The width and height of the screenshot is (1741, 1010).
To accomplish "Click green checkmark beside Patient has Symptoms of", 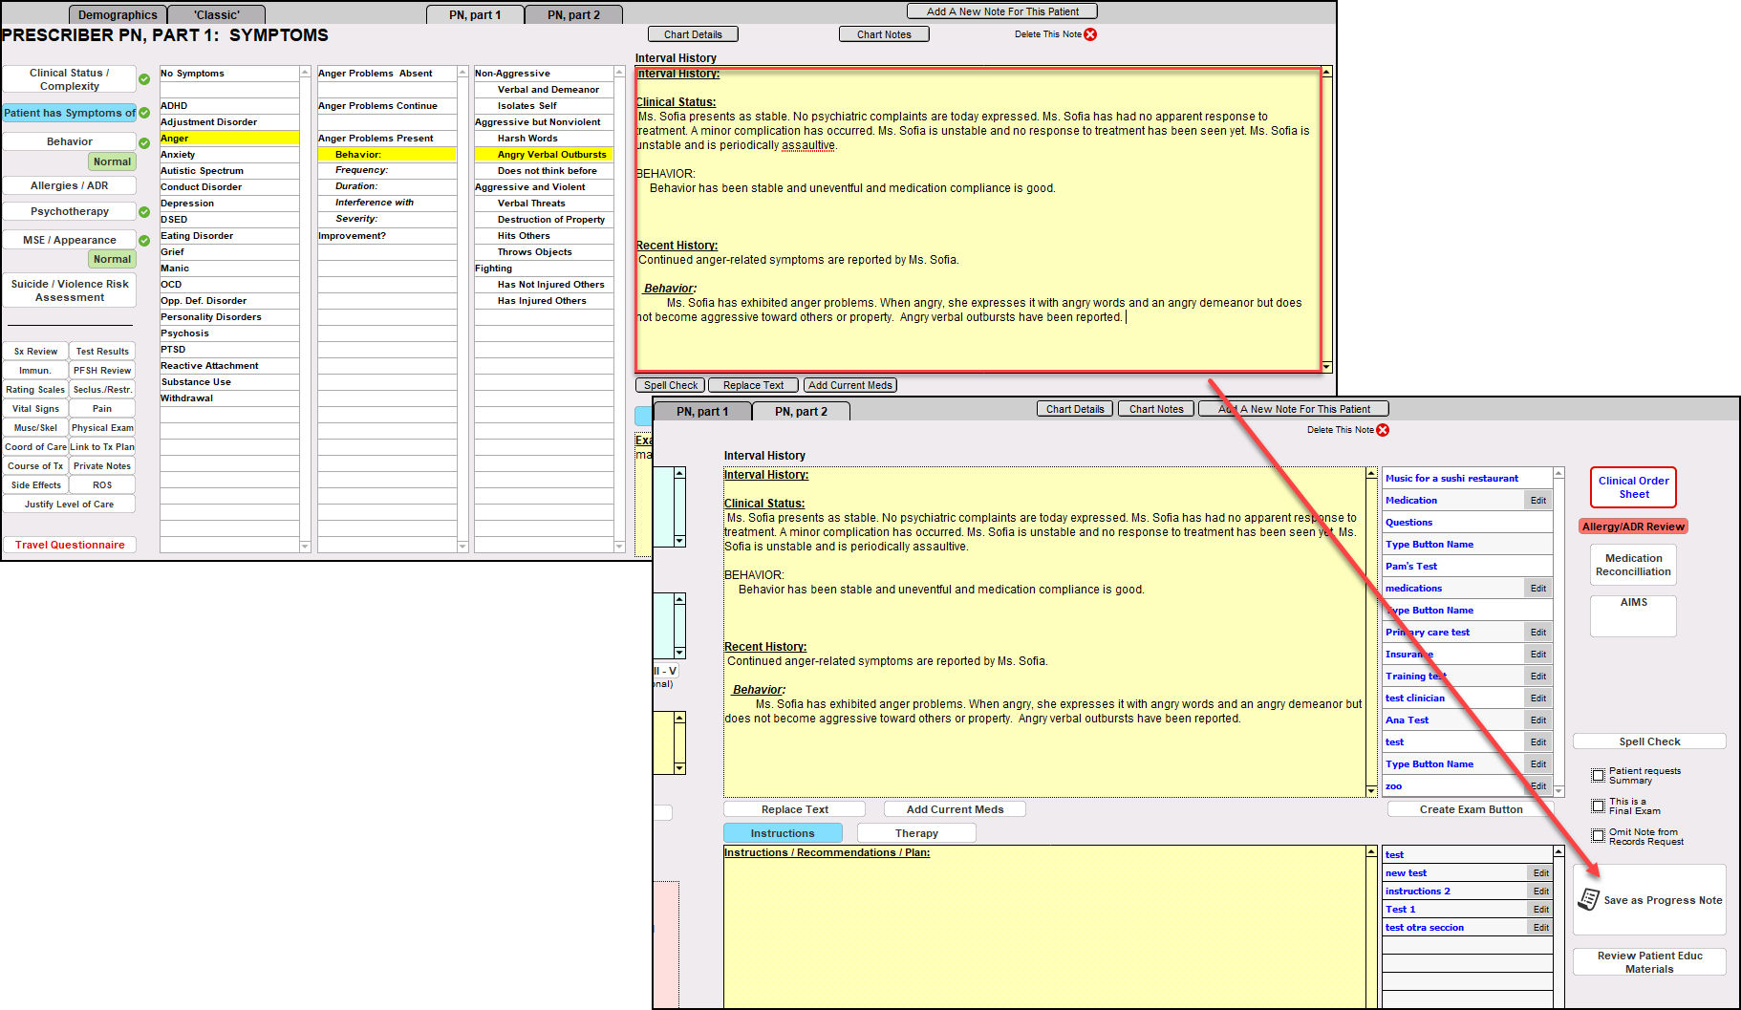I will [144, 113].
